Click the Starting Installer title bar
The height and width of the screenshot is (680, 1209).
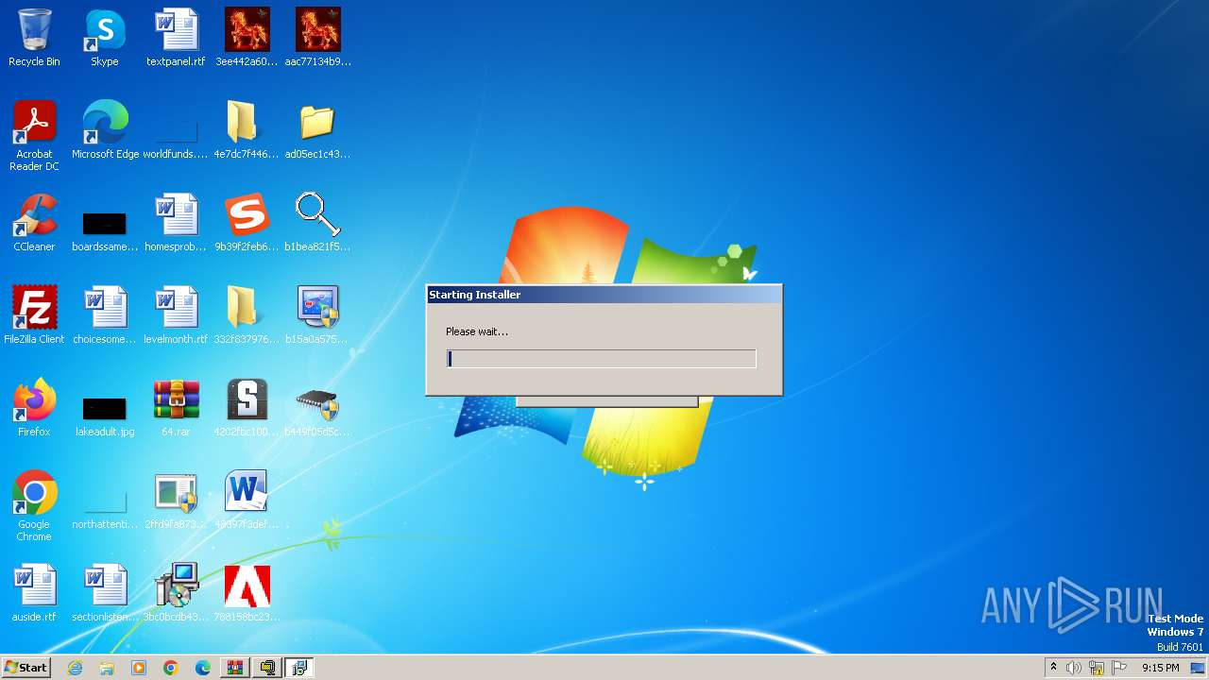tap(604, 295)
